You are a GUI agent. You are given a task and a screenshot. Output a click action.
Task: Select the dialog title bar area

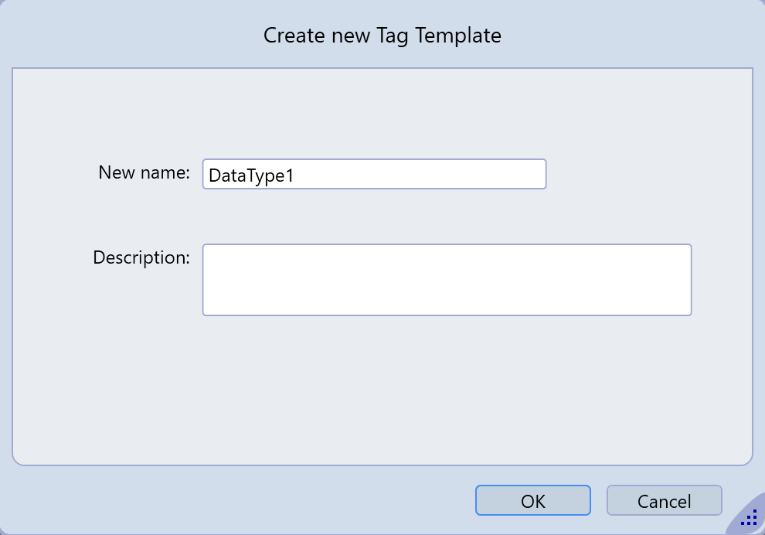pos(155,36)
